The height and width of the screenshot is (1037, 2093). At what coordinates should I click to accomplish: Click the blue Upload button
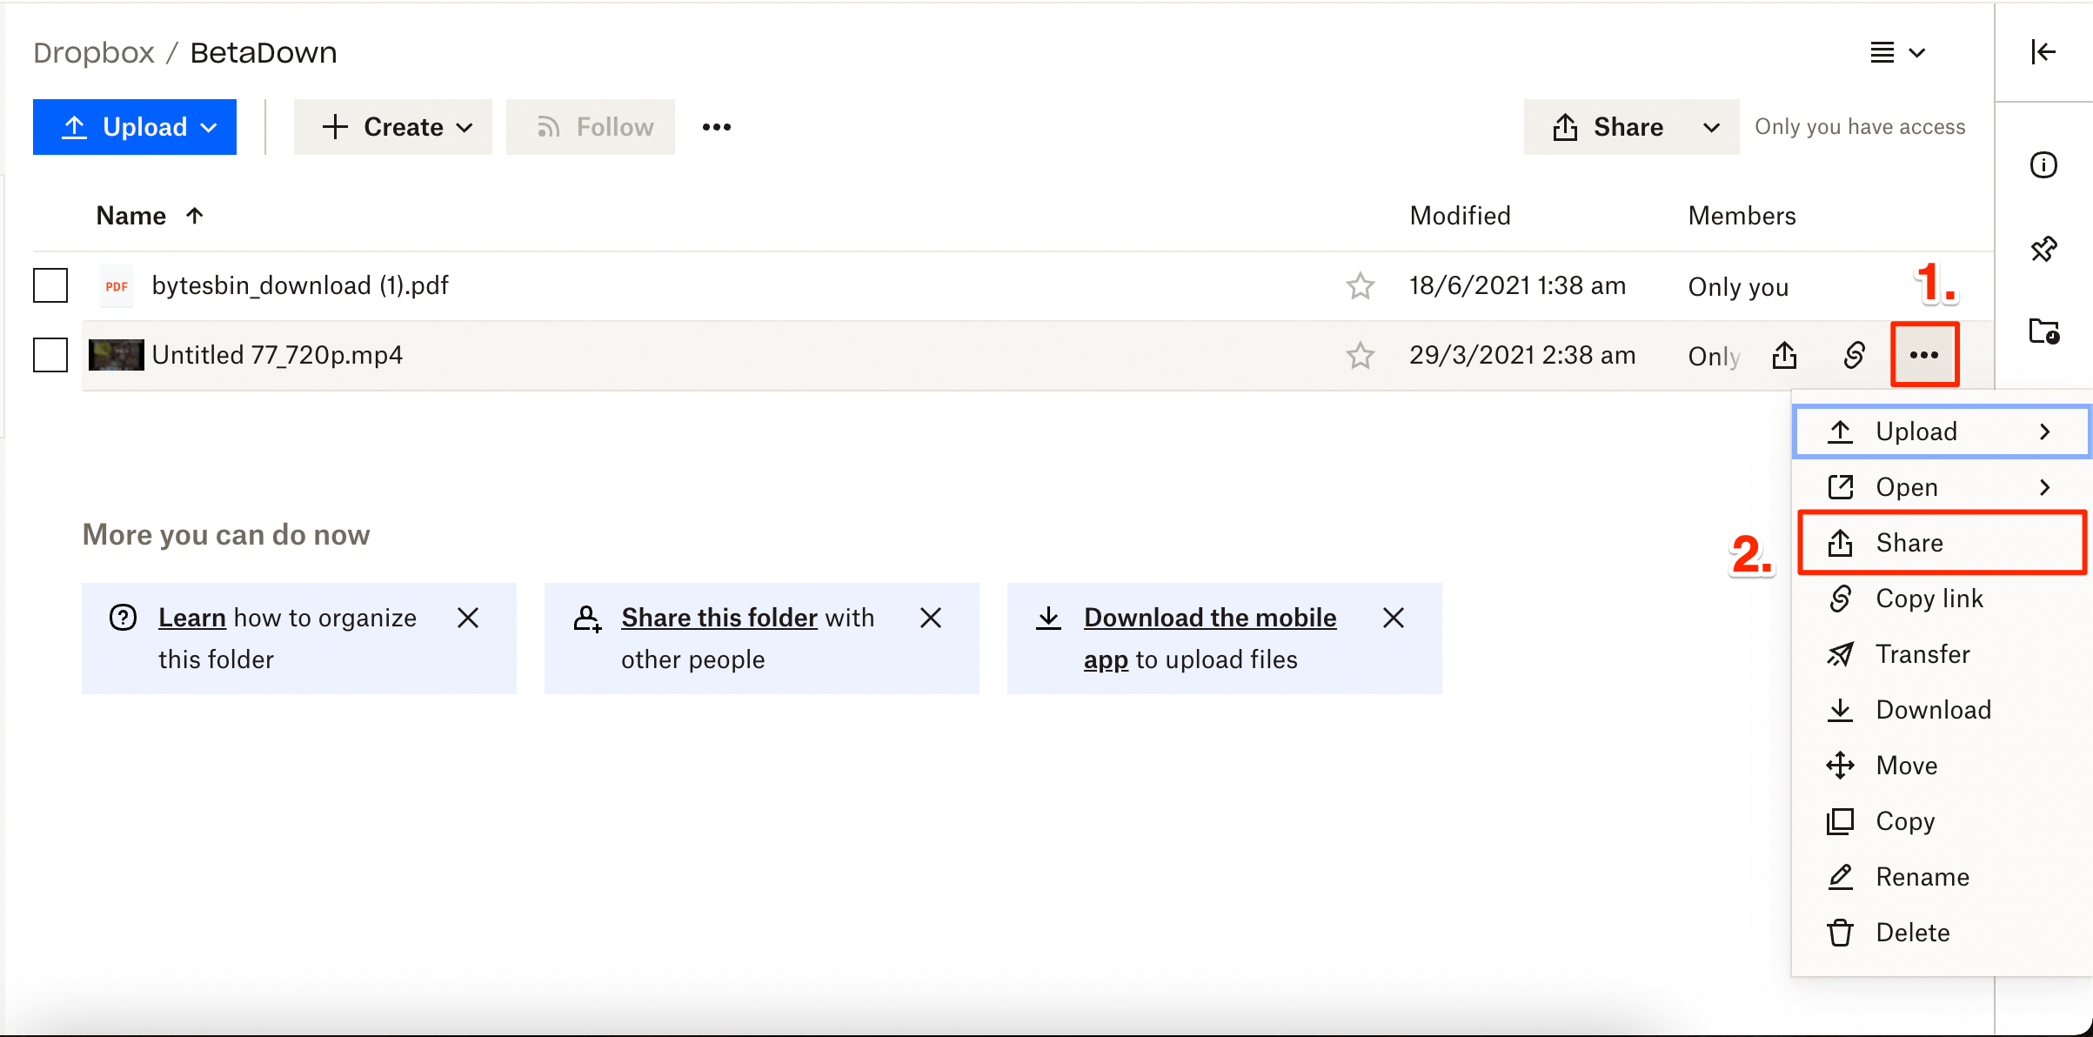[x=135, y=127]
